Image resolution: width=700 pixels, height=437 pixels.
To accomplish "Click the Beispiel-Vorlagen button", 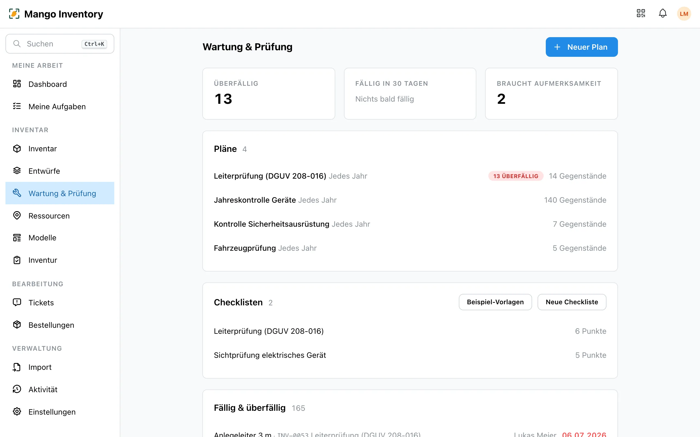I will click(x=495, y=302).
